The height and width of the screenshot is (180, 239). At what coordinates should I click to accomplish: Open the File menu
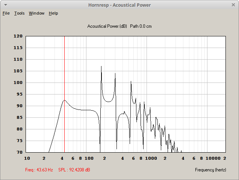point(6,13)
